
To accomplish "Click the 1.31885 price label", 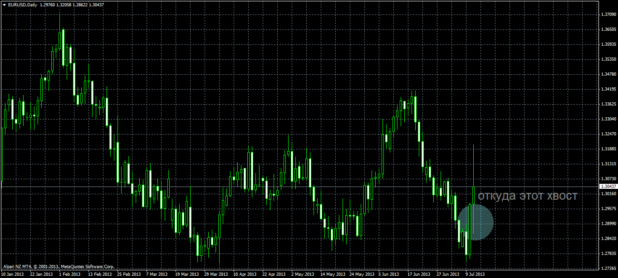I will (x=608, y=149).
